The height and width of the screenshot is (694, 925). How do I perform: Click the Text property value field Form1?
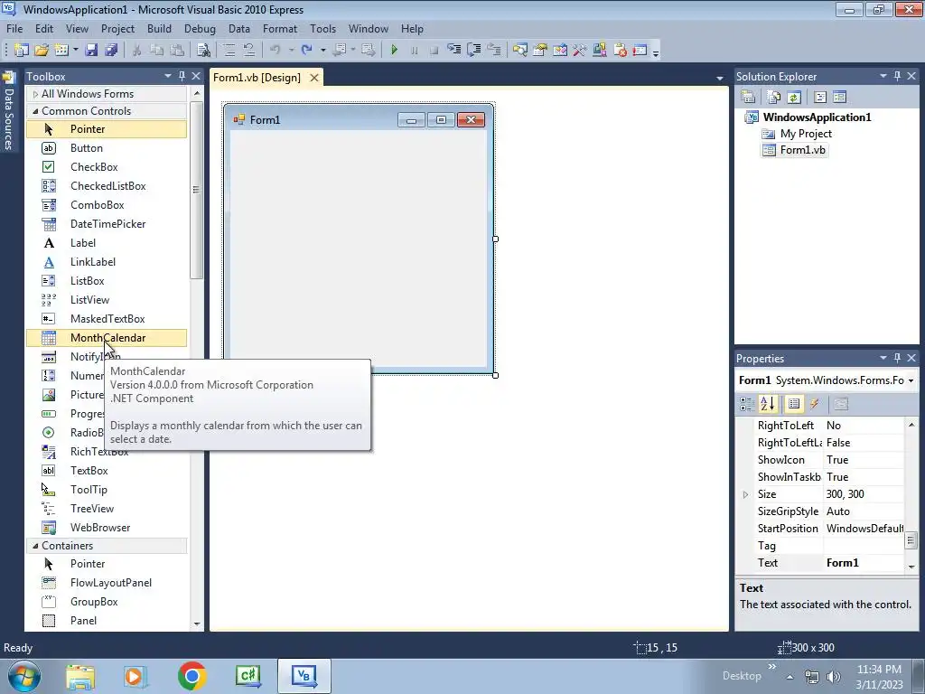click(864, 563)
